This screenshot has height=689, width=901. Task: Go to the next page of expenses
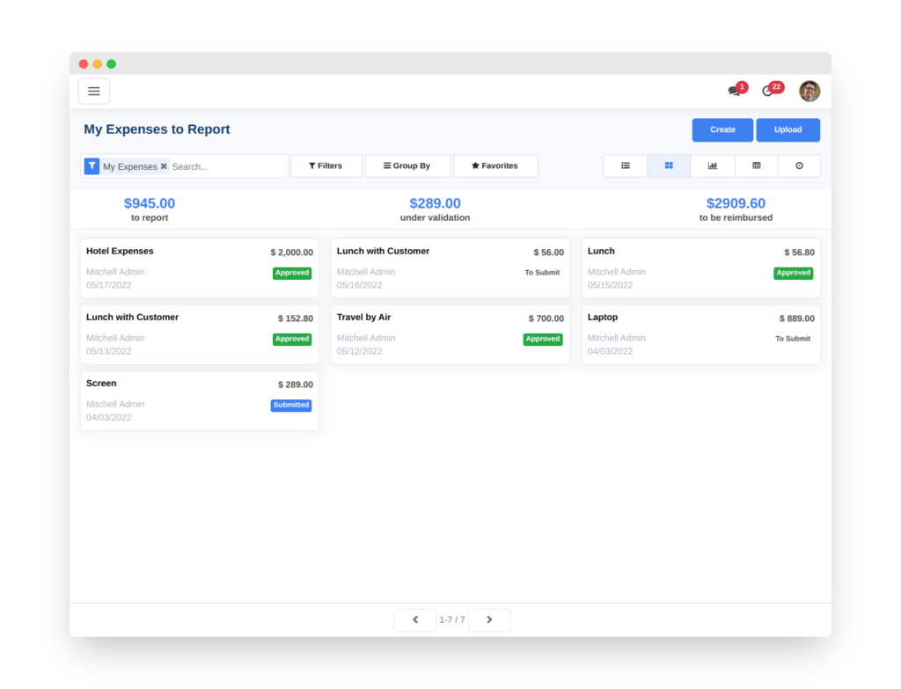click(489, 619)
